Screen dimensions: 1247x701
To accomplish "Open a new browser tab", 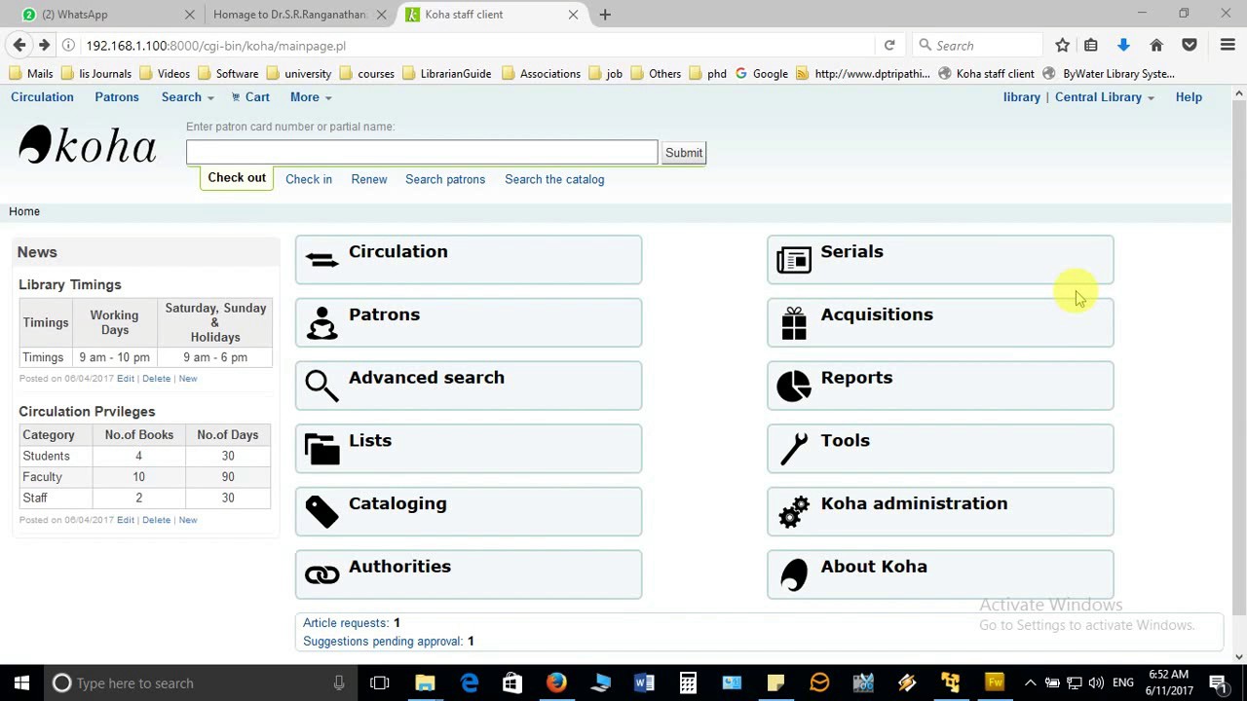I will click(605, 15).
